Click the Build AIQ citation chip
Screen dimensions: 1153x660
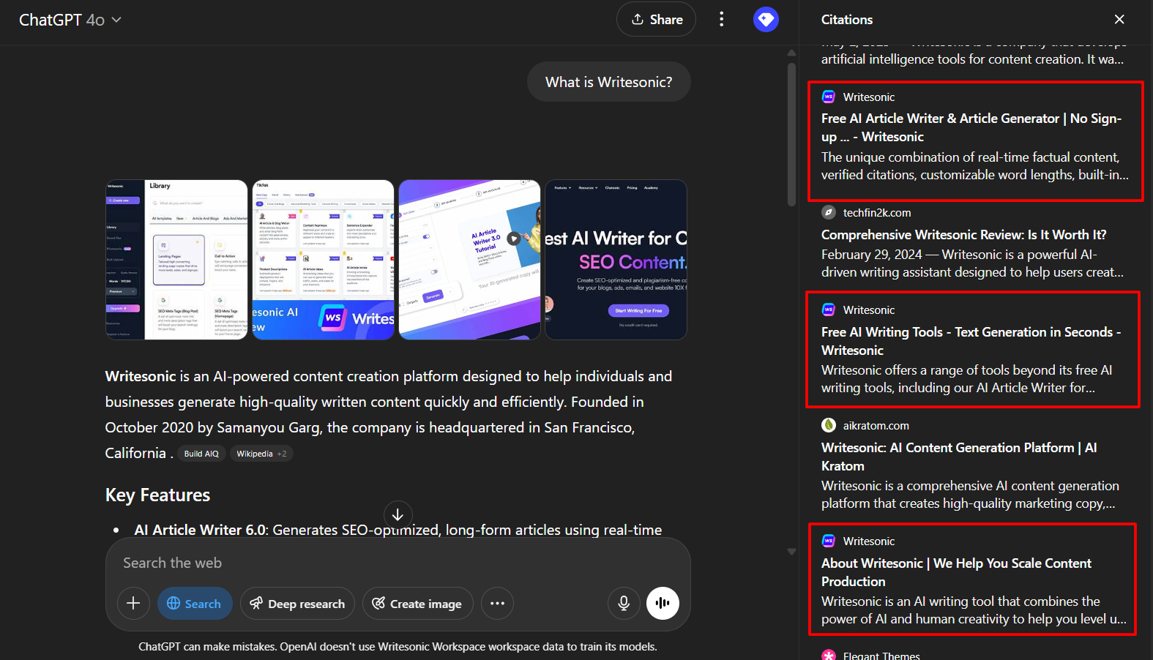coord(201,454)
